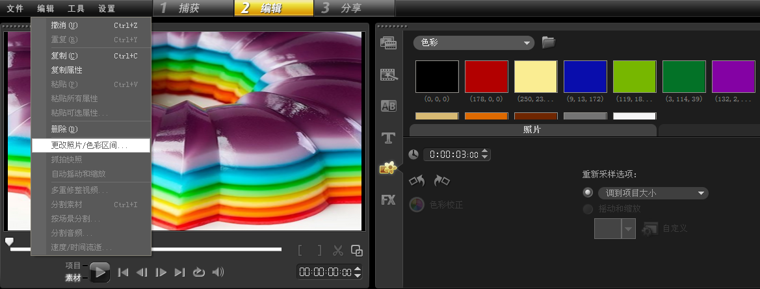Switch to step 2 编辑 tab
The height and width of the screenshot is (289, 760).
tap(273, 8)
